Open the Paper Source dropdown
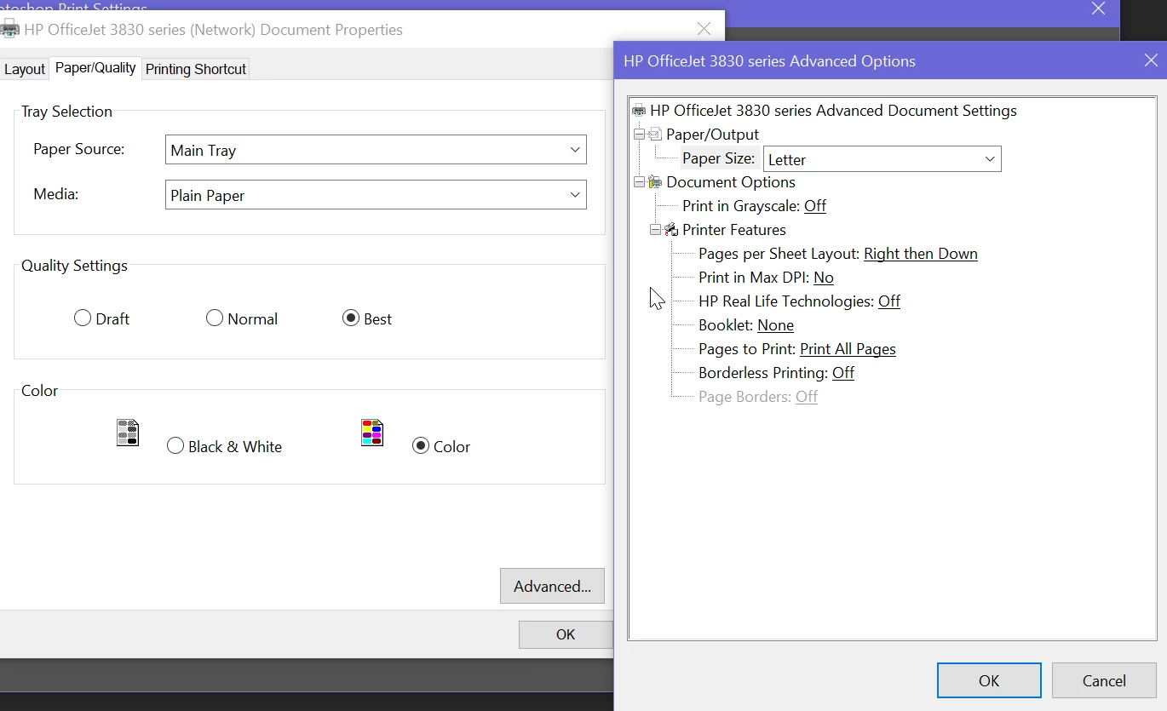The width and height of the screenshot is (1167, 711). coord(376,150)
